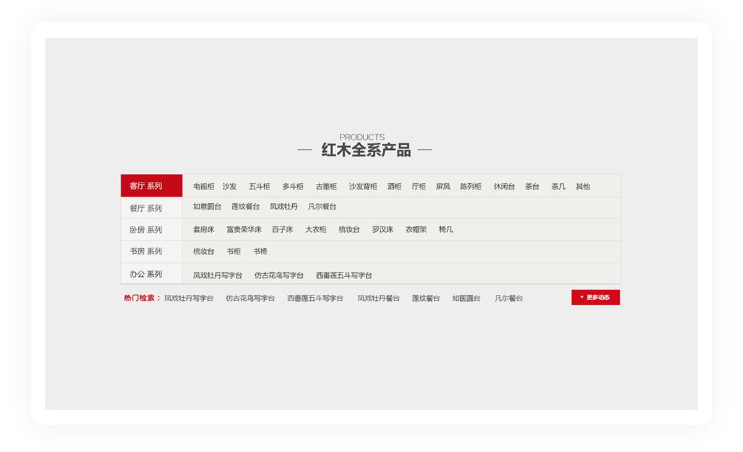The height and width of the screenshot is (452, 743).
Task: Open the 富贵荣华床 link
Action: tap(244, 229)
